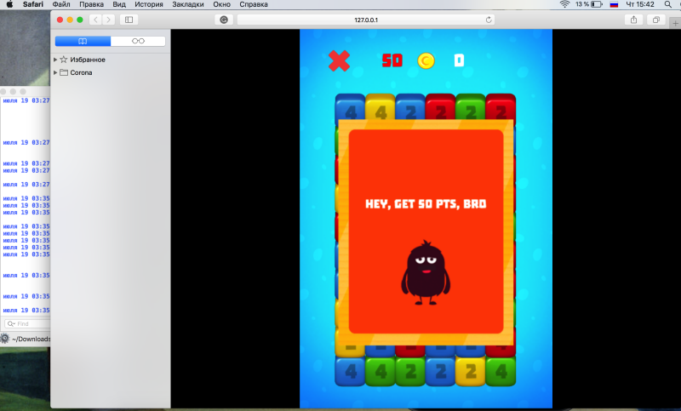This screenshot has height=411, width=681.
Task: Select the Reading List glasses tab
Action: 138,41
